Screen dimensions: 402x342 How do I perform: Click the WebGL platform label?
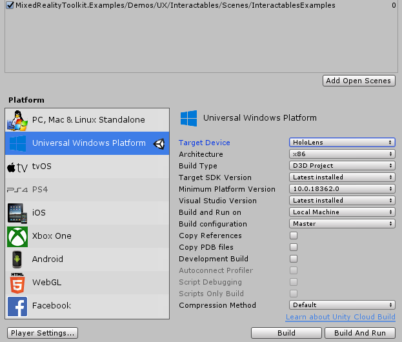[x=46, y=282]
